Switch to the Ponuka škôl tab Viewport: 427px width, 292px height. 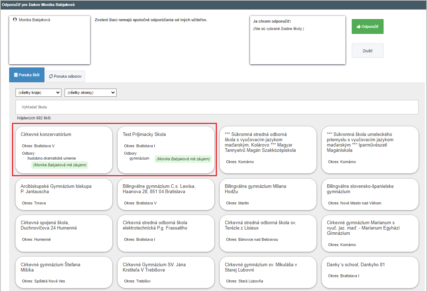tap(27, 75)
